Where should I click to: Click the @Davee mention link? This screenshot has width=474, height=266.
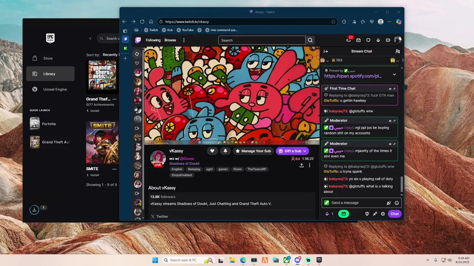[187, 158]
